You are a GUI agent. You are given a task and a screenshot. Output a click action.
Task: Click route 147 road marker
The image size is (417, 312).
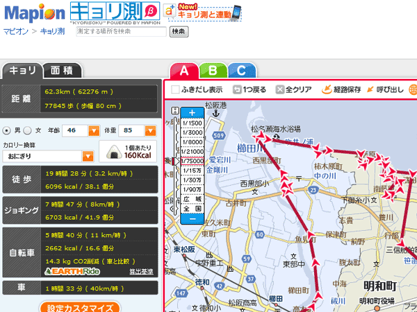point(181,293)
